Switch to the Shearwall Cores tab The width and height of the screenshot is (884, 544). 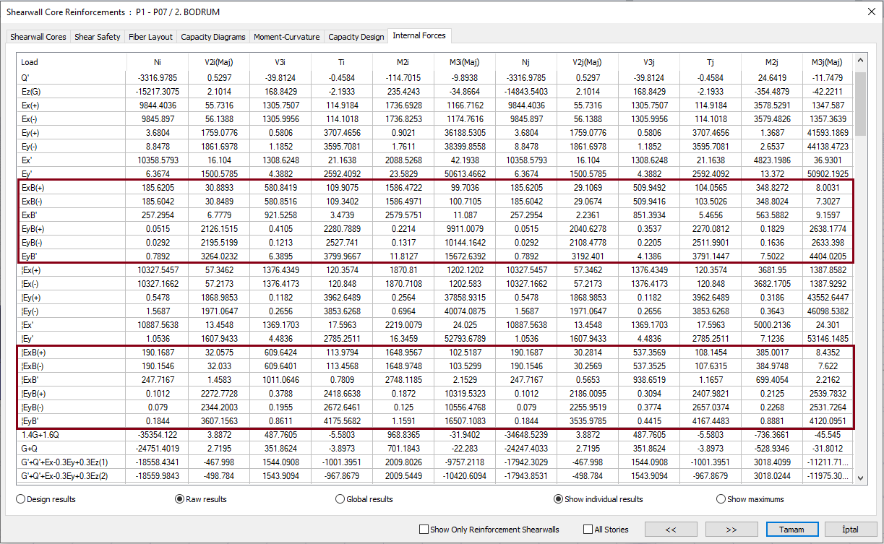(x=38, y=37)
